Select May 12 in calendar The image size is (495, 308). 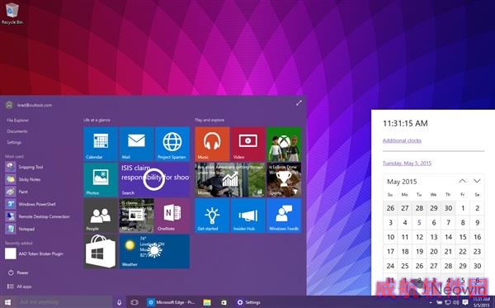point(419,237)
